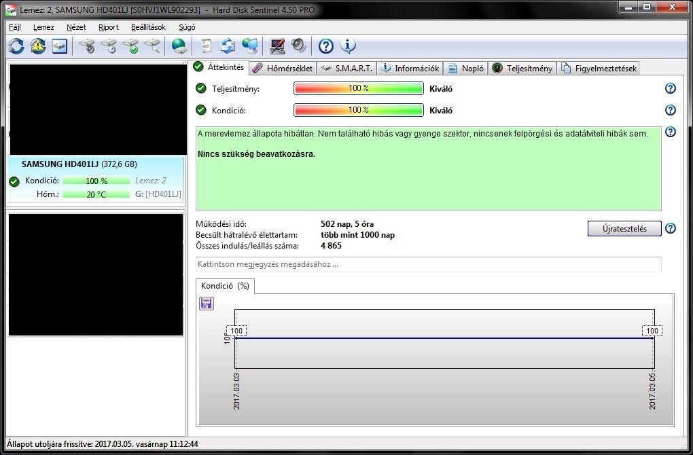Save the Kondíció graph with floppy icon
Viewport: 693px width, 455px height.
pos(207,303)
